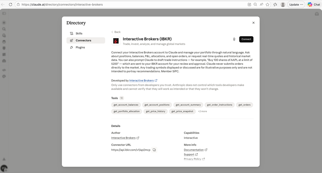The width and height of the screenshot is (322, 173).
Task: Click the code brackets icon in Claude sidebar
Action: pos(4,70)
